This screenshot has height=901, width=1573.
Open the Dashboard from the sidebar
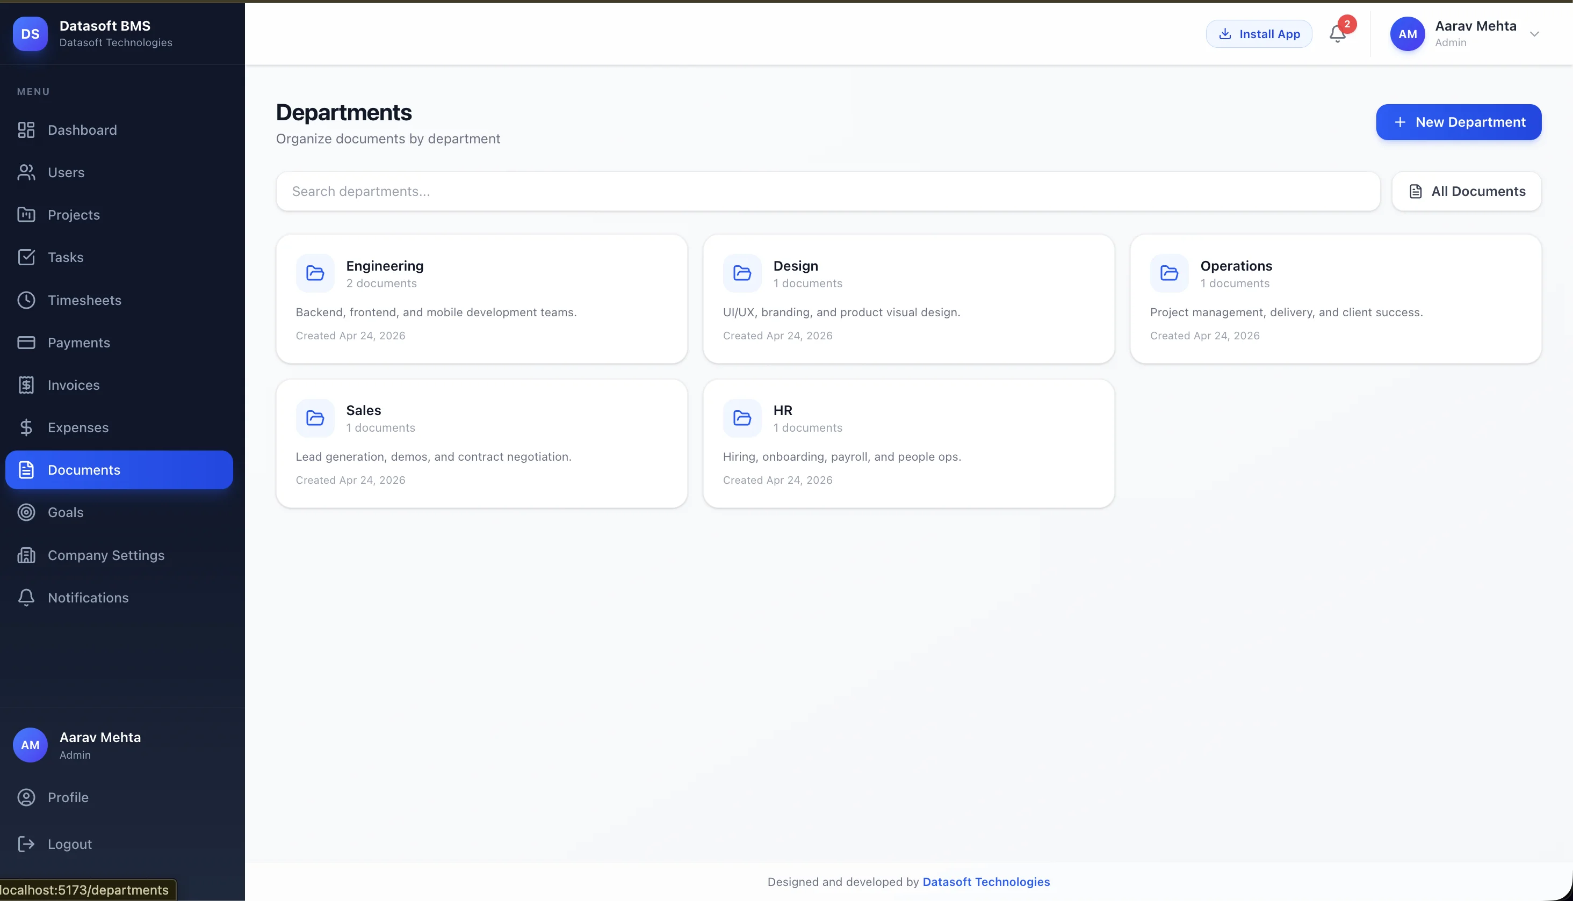click(x=82, y=130)
